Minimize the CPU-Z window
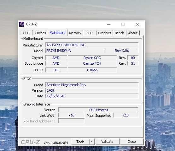 pyautogui.click(x=109, y=24)
